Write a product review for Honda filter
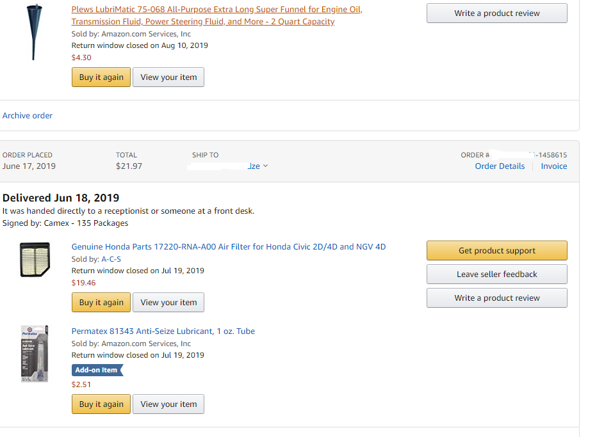Screen dimensions: 597x437 point(496,298)
